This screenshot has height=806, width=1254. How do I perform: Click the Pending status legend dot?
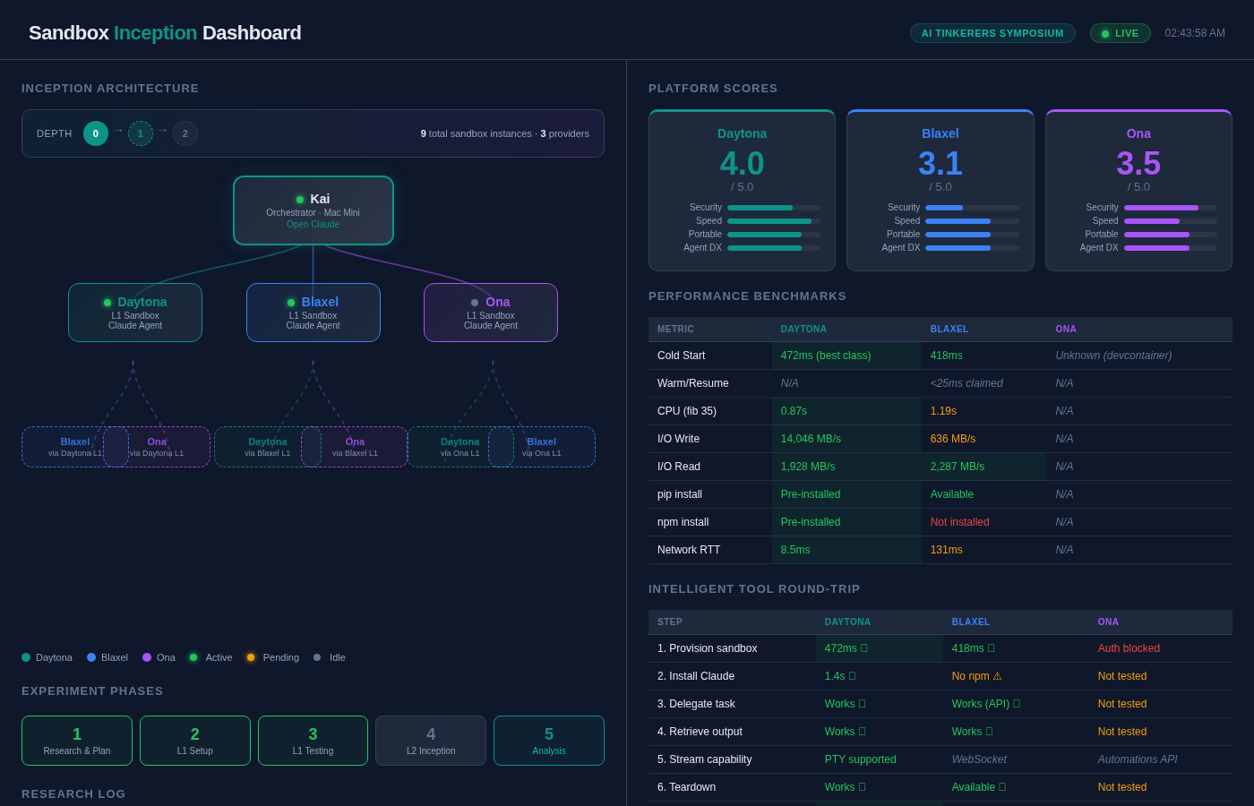251,657
